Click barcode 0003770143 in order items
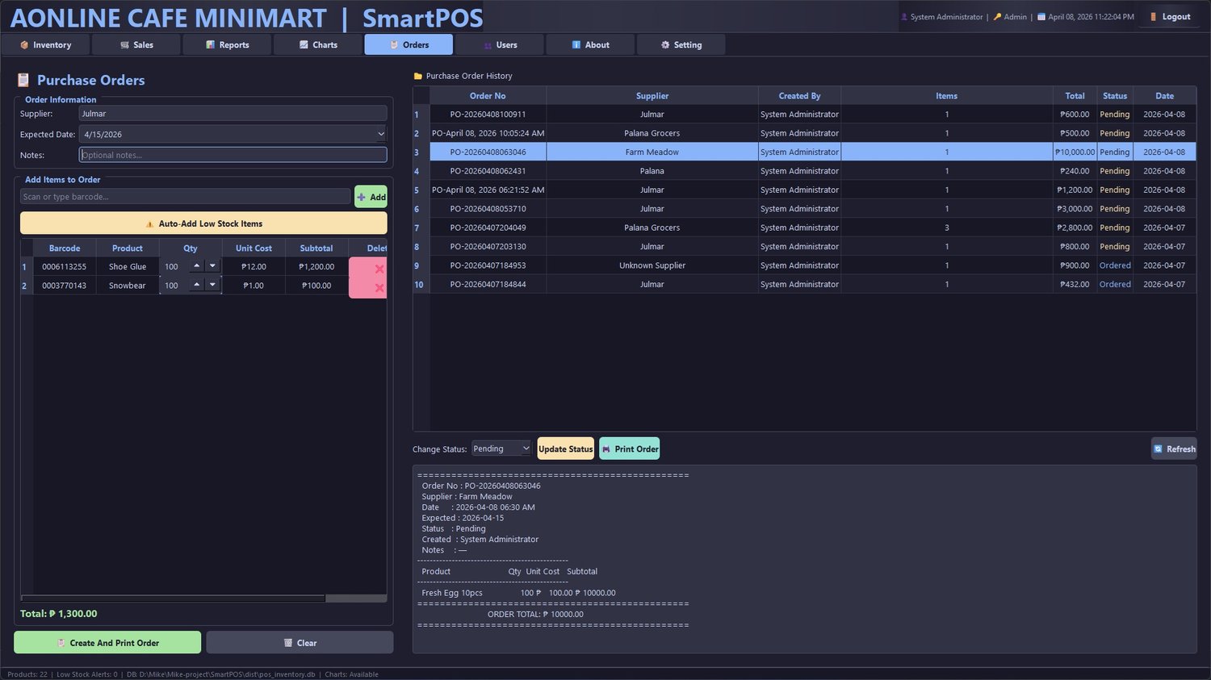1211x680 pixels. point(65,286)
